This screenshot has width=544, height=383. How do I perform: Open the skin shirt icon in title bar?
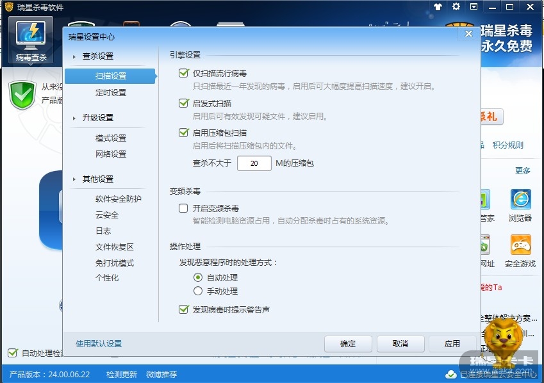pos(438,6)
